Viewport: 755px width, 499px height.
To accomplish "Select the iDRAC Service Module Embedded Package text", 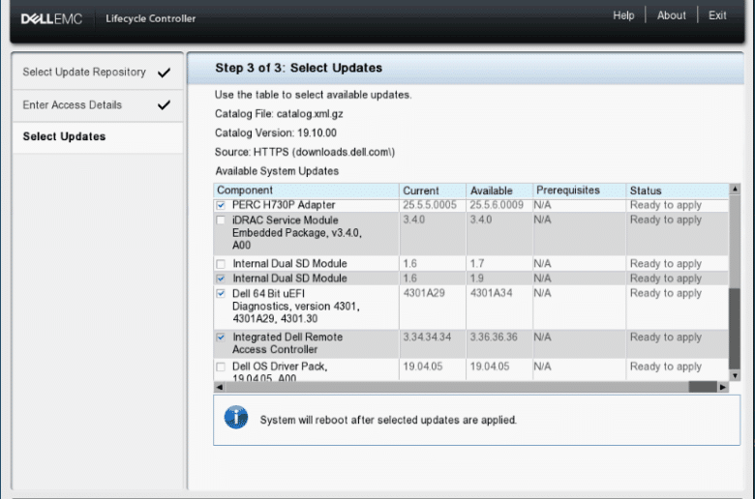I will 296,233.
